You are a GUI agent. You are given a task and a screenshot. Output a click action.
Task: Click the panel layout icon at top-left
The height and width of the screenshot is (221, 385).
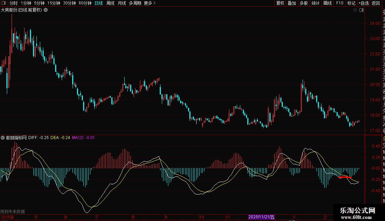[4, 3]
